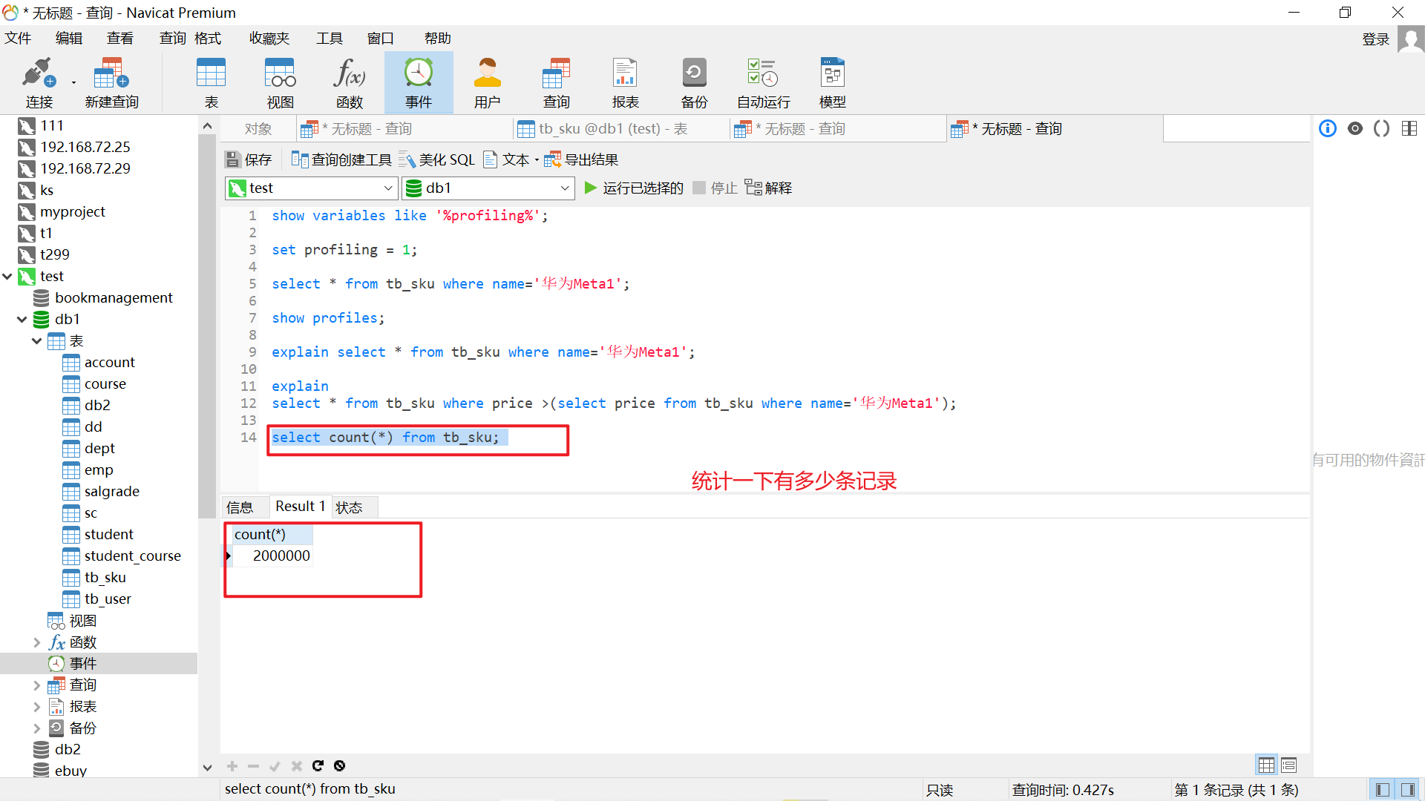The image size is (1425, 801).
Task: Open the test connection dropdown
Action: tap(387, 188)
